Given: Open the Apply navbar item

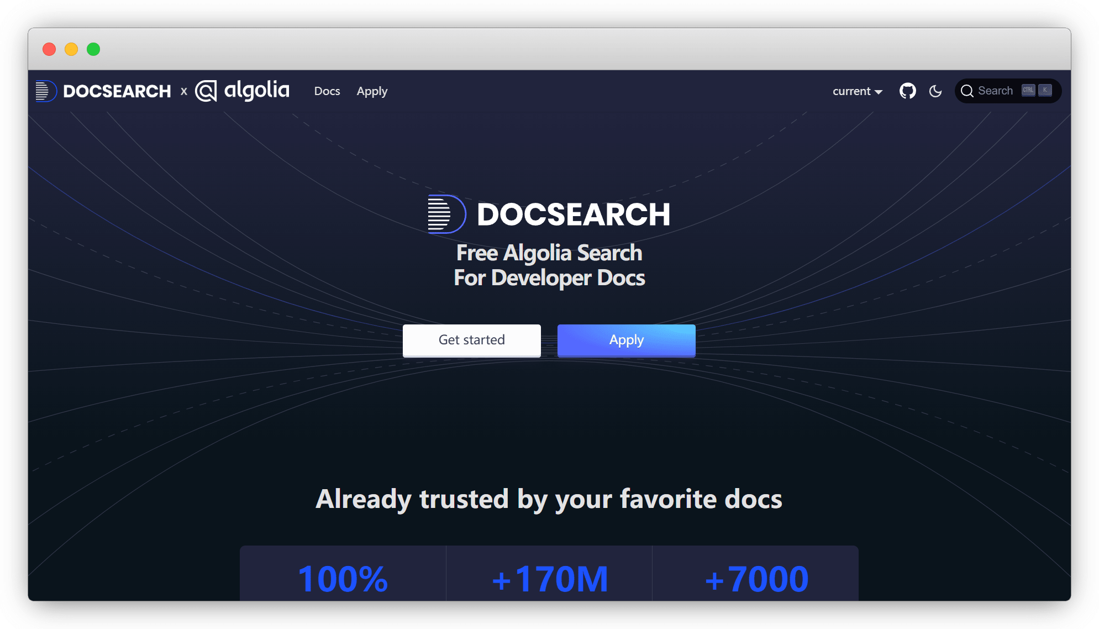Looking at the screenshot, I should pyautogui.click(x=372, y=91).
